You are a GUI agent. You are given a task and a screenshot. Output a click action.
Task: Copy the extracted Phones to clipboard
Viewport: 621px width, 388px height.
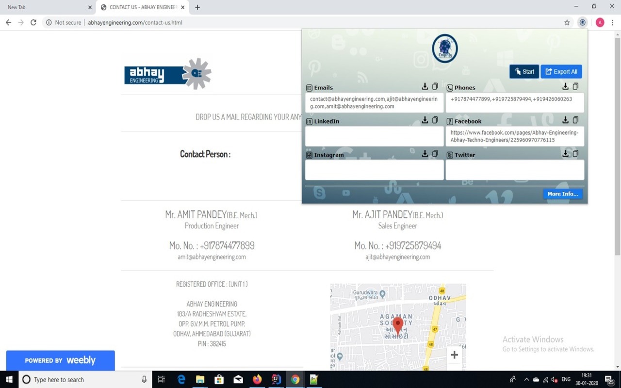click(x=575, y=86)
